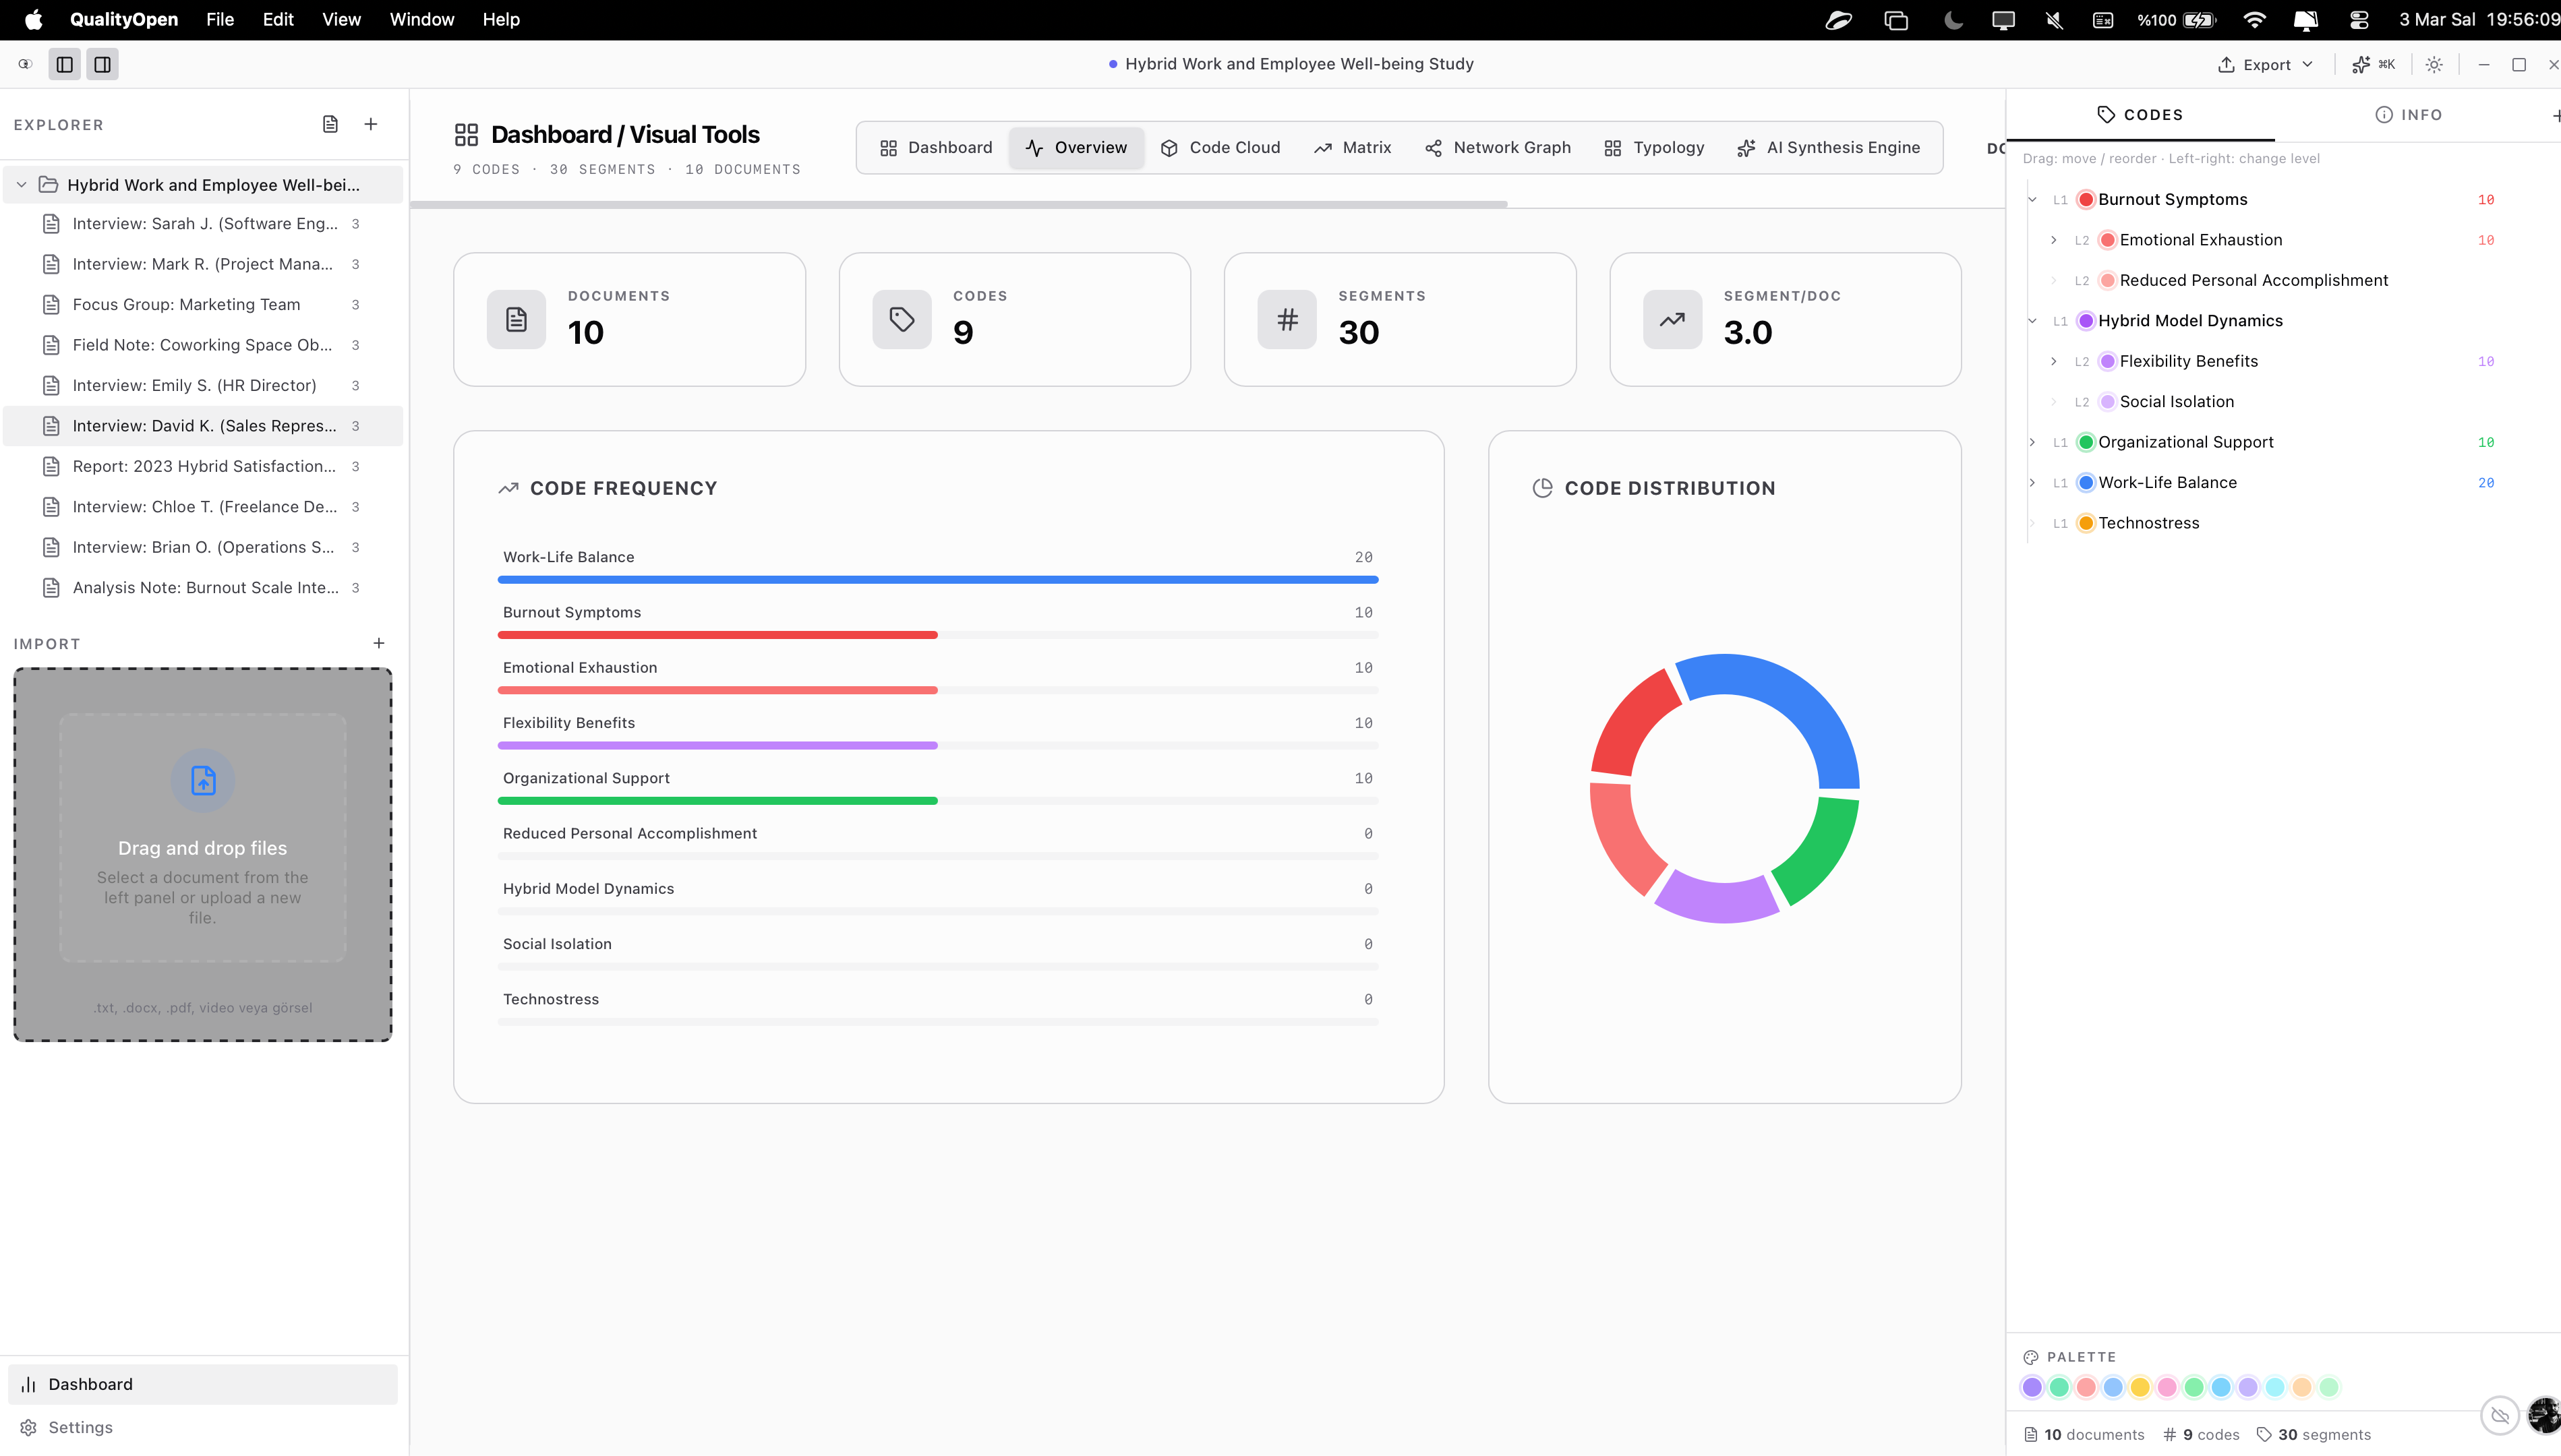Screen dimensions: 2561x1456
Task: Click the new document icon in Explorer
Action: click(330, 124)
